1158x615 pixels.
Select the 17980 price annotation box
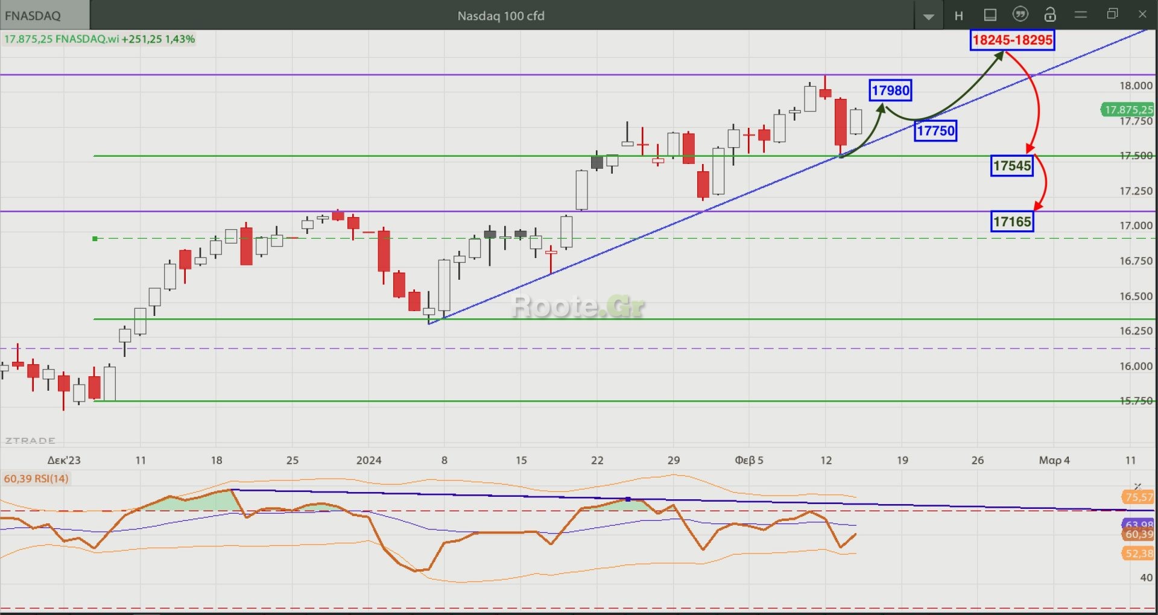890,90
